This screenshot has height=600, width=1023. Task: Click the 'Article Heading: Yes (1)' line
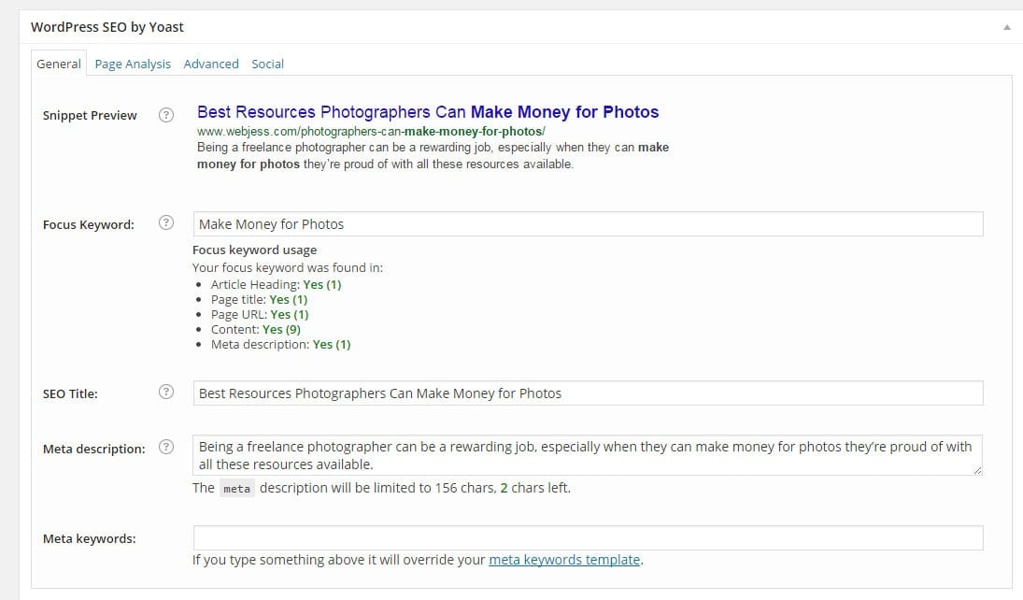click(x=276, y=285)
